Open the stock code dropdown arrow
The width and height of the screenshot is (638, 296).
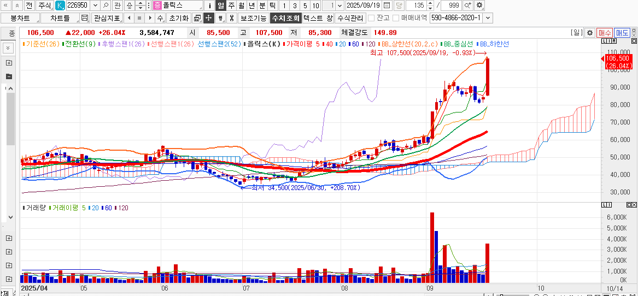(x=95, y=5)
